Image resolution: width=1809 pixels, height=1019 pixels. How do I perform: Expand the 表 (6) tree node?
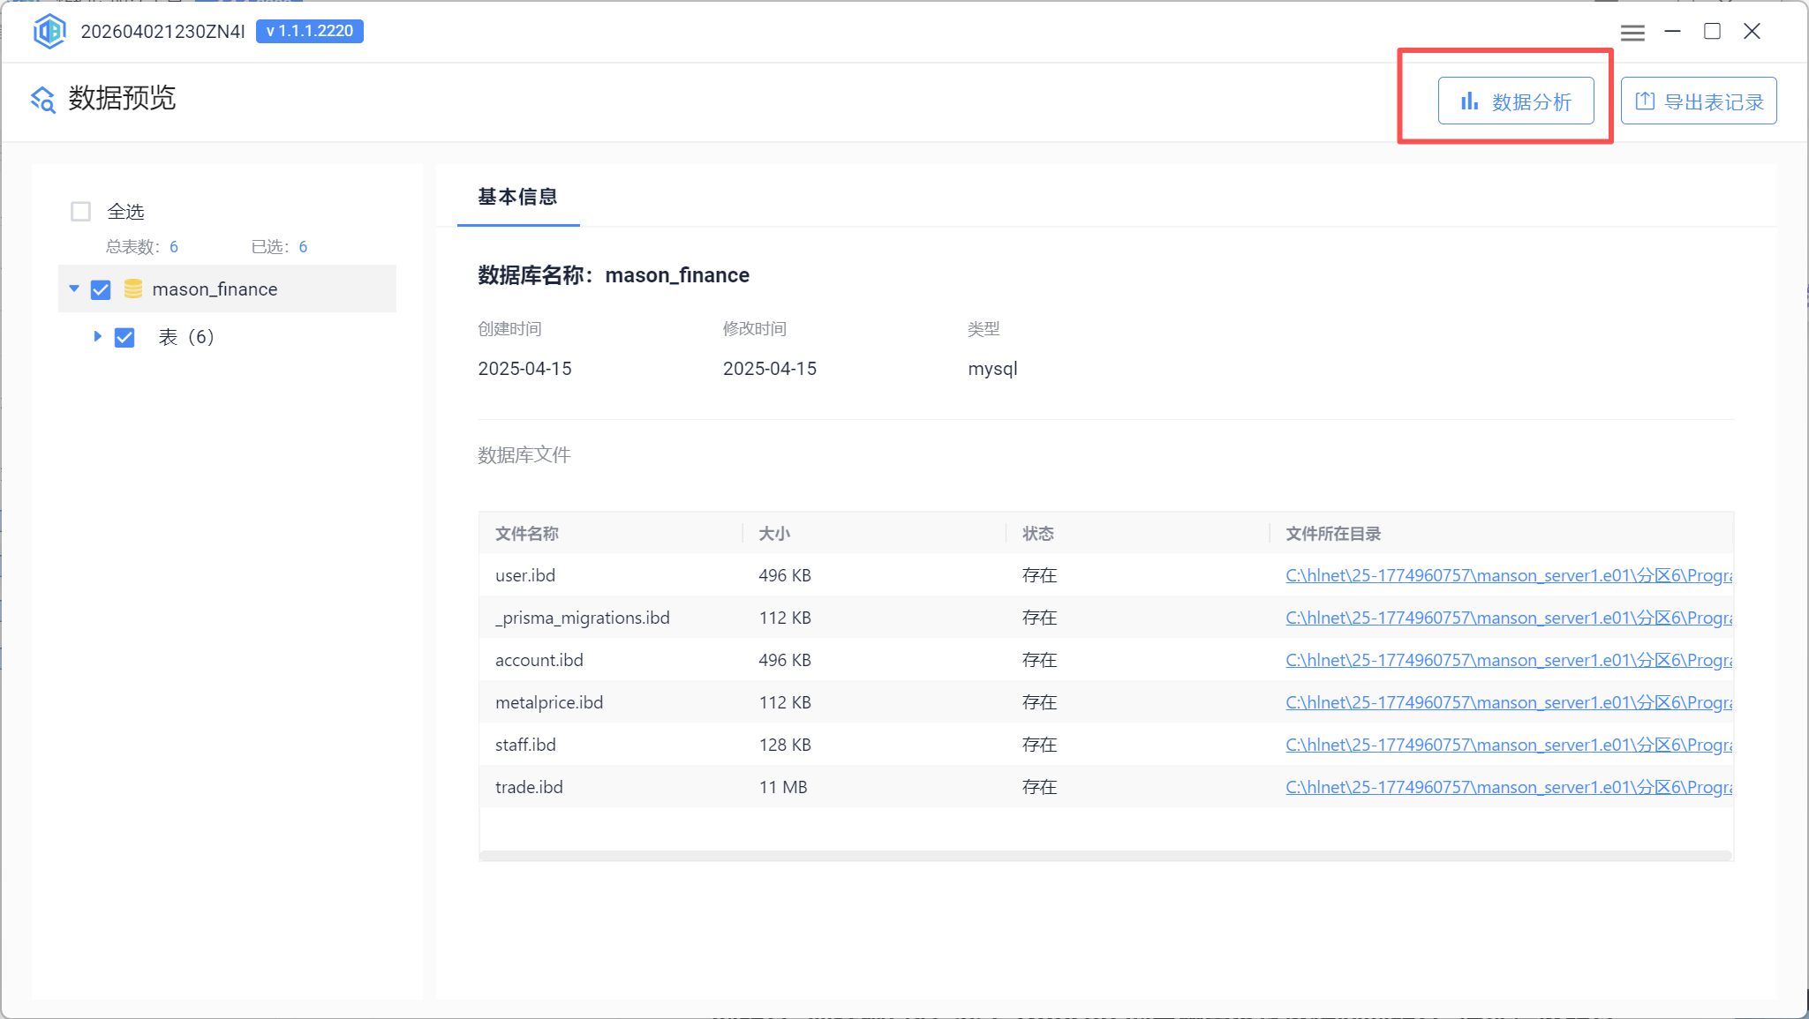tap(98, 336)
